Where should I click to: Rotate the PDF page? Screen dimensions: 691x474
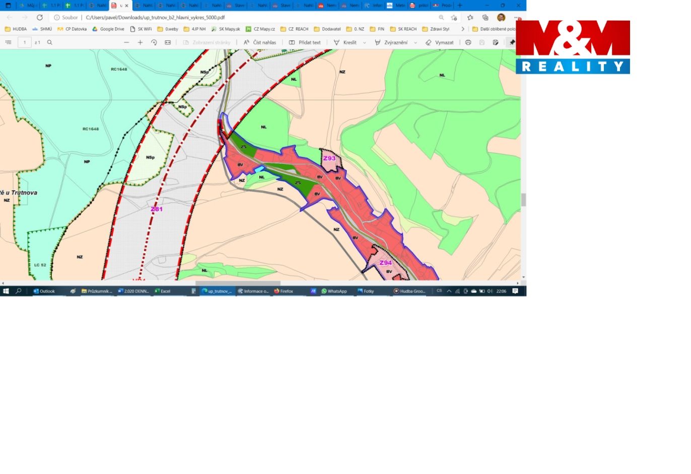tap(154, 42)
